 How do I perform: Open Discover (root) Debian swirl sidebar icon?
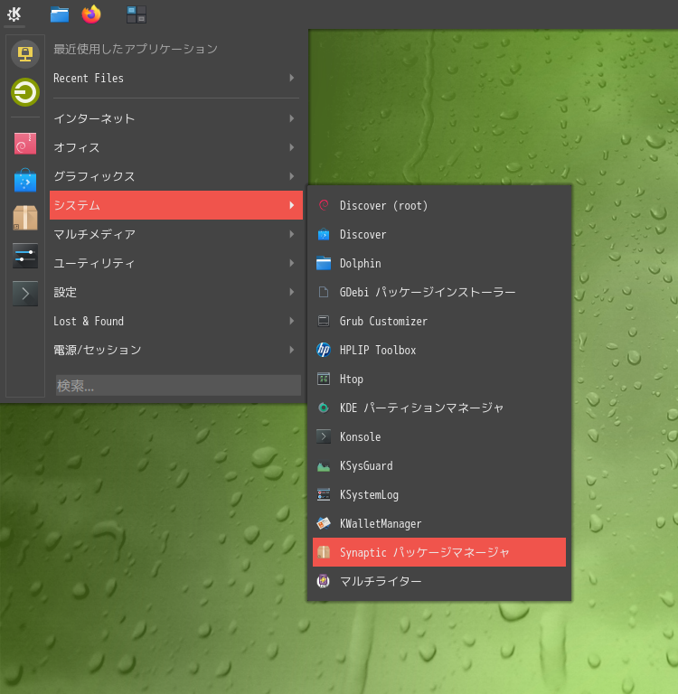pos(25,144)
